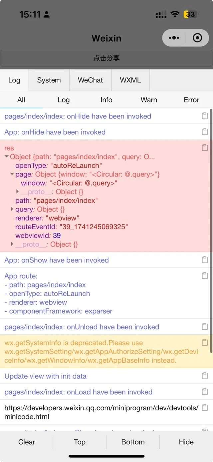Click 'path: "pages/index/index"' property
Screen dimensions: 213x462
coord(57,200)
